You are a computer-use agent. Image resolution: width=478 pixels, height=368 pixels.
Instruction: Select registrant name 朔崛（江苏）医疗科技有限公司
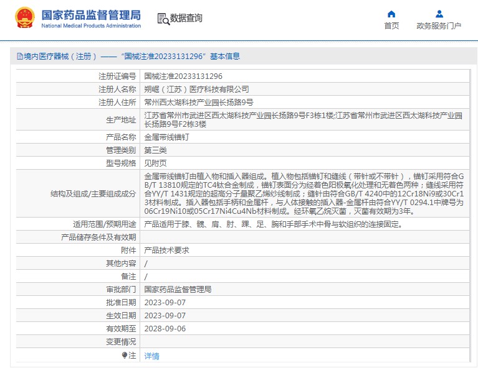tap(197, 90)
